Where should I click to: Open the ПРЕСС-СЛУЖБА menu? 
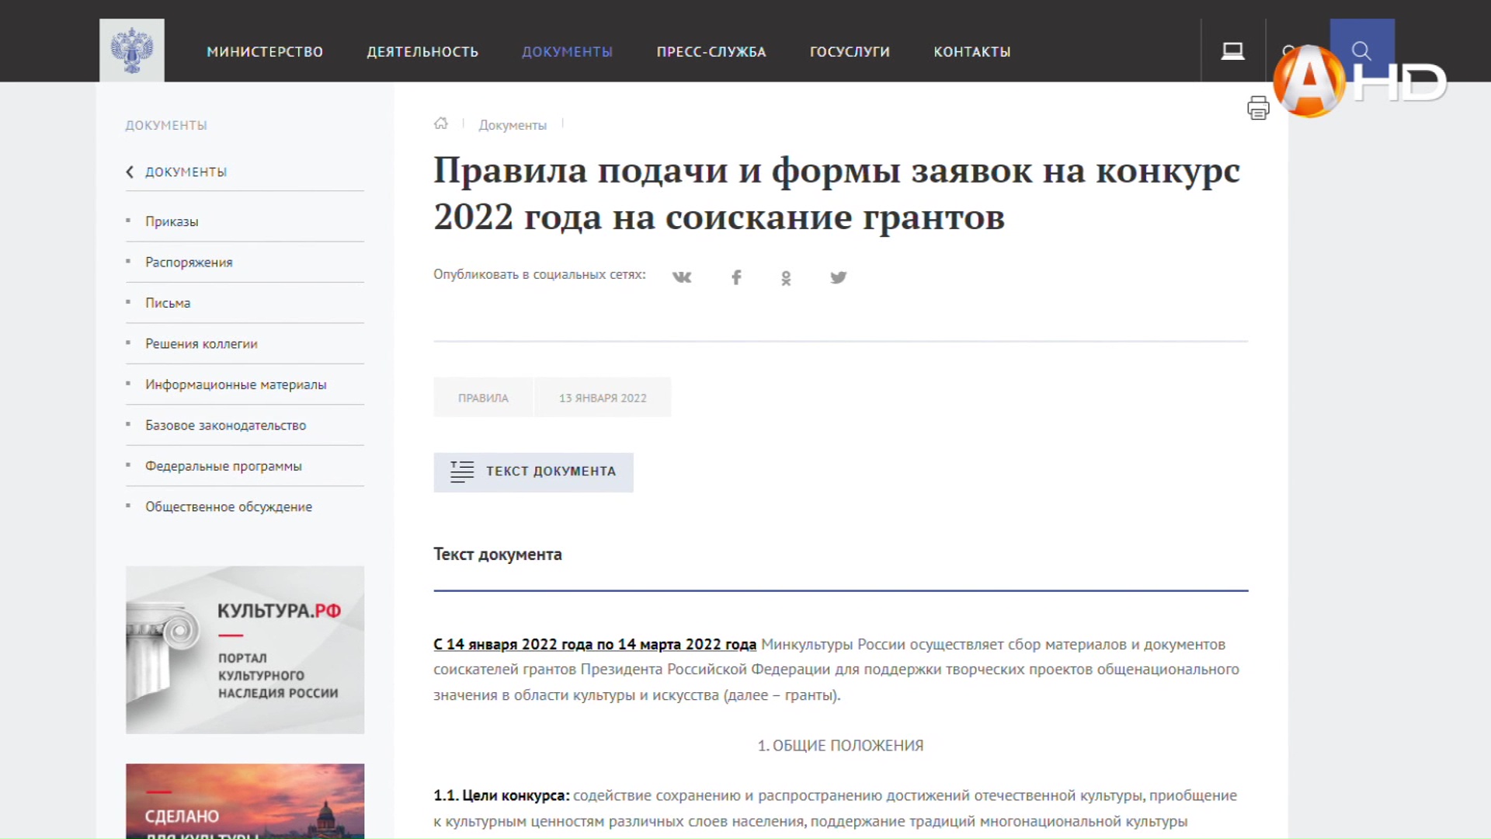711,52
